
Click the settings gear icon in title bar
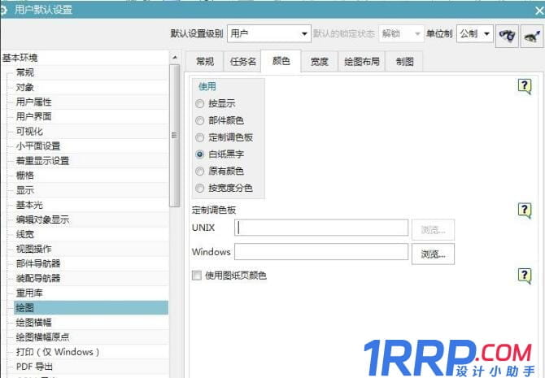[x=3, y=10]
